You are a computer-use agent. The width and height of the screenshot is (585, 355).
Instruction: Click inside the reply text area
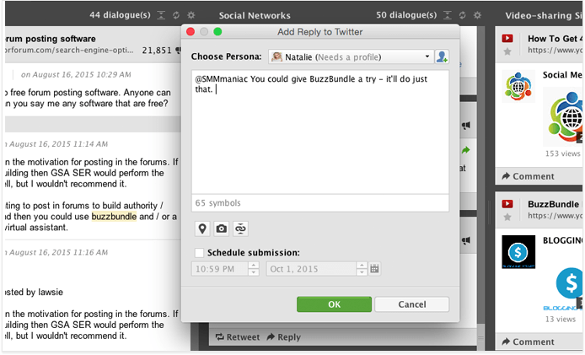coord(320,132)
